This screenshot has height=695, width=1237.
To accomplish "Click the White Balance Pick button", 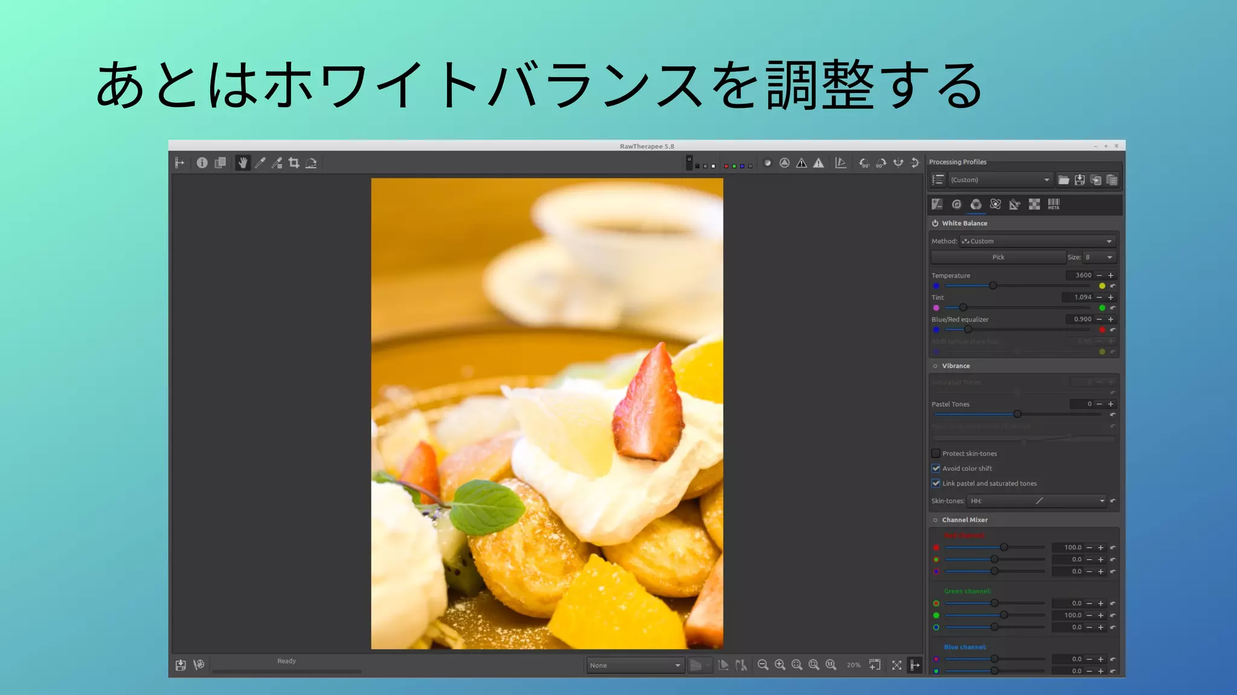I will (x=998, y=257).
